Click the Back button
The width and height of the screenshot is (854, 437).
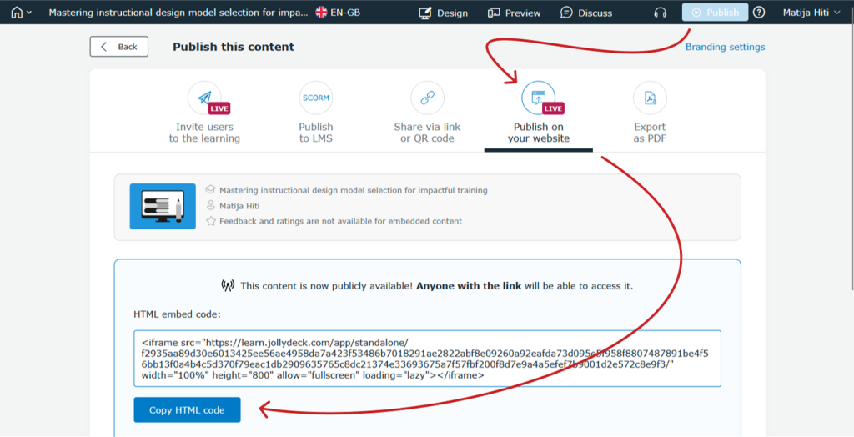[x=119, y=47]
